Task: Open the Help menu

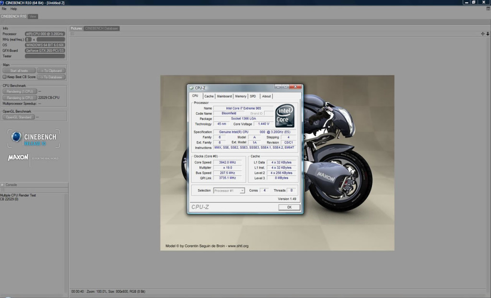Action: coord(13,9)
